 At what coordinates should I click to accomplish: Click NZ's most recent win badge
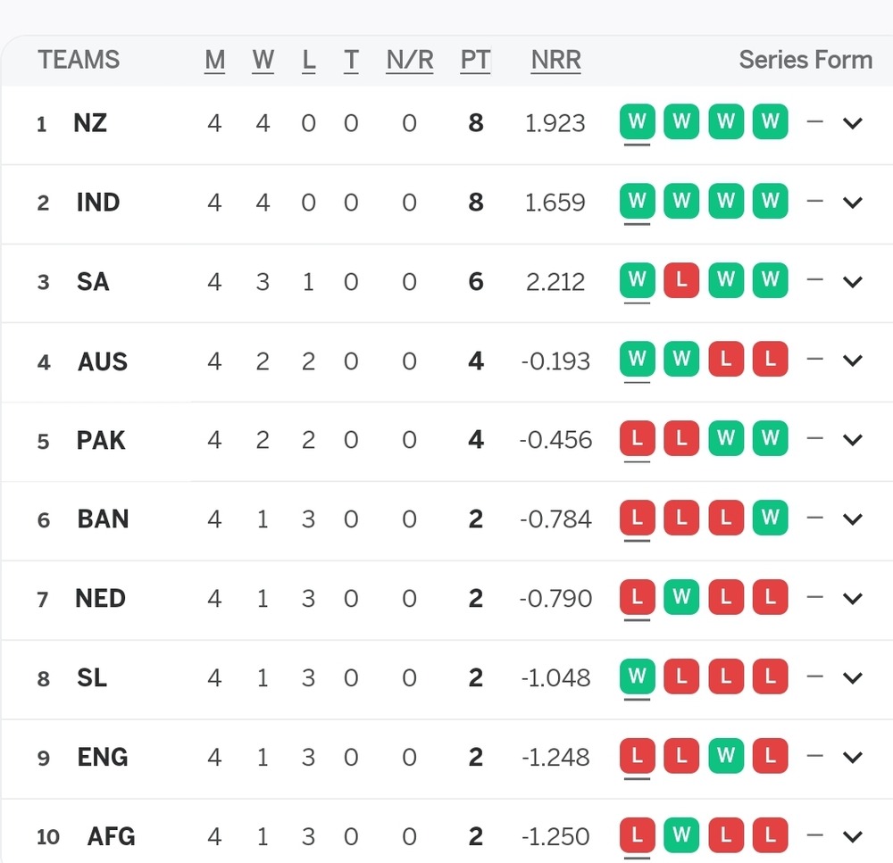[637, 122]
